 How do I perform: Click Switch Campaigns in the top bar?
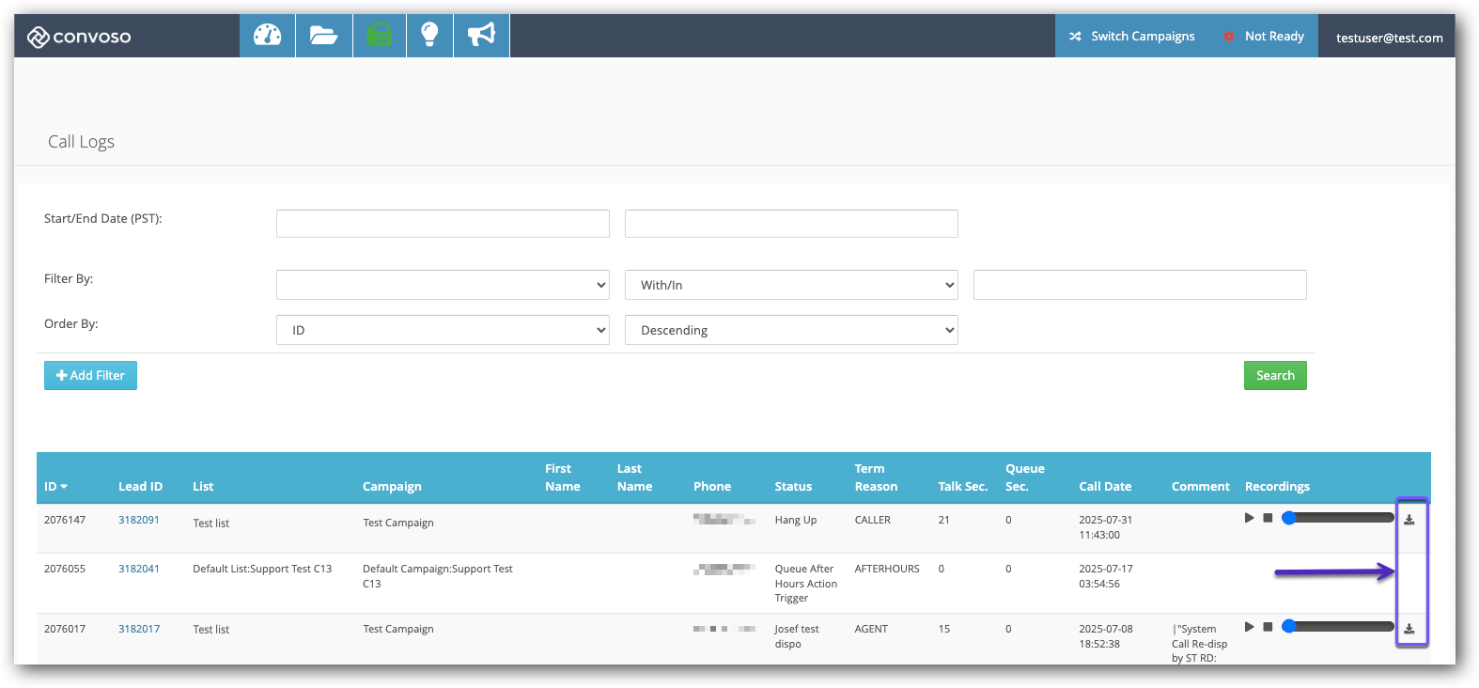(x=1132, y=36)
